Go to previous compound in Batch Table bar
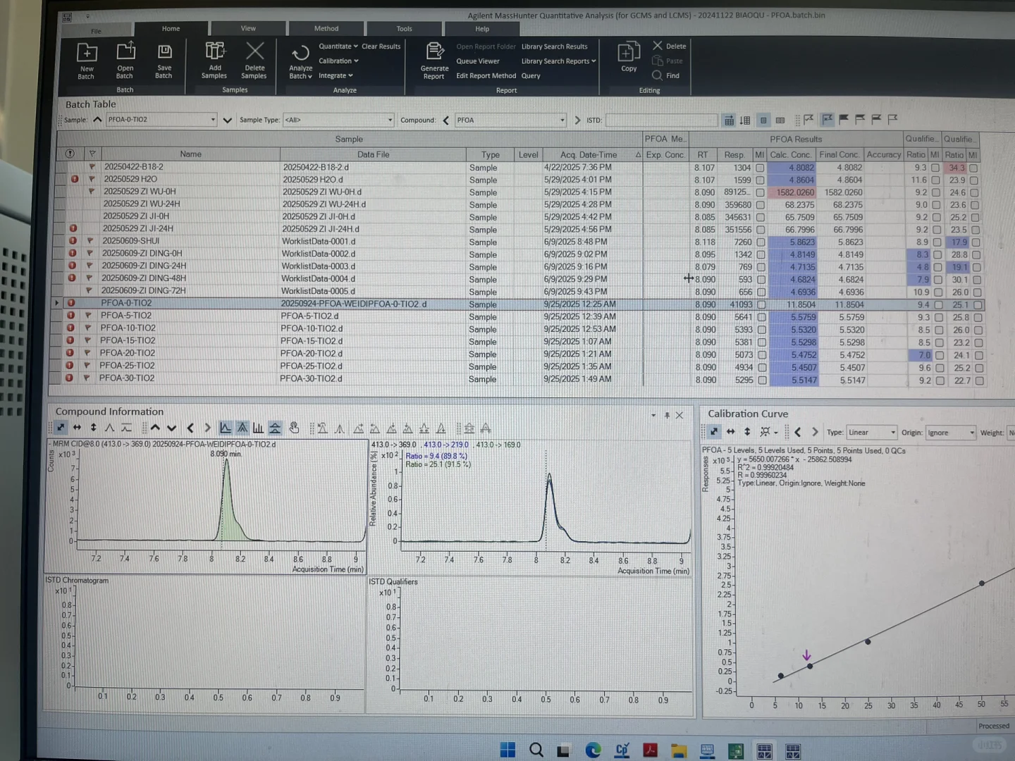The width and height of the screenshot is (1015, 761). tap(445, 120)
